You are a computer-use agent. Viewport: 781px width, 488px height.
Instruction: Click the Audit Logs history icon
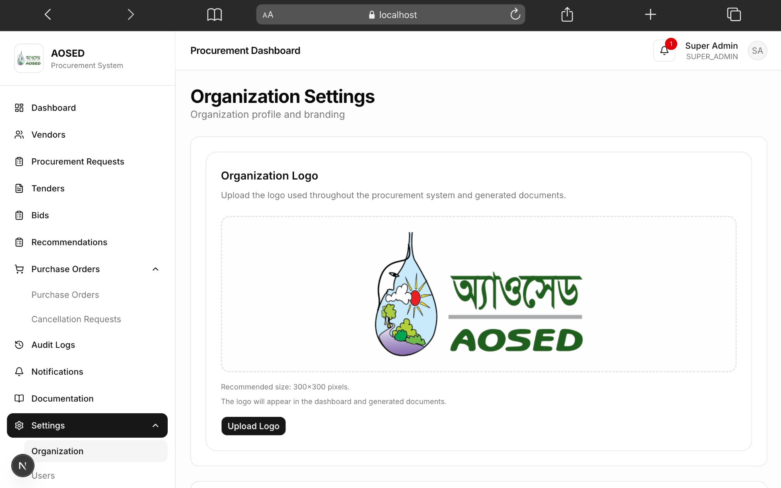tap(19, 345)
